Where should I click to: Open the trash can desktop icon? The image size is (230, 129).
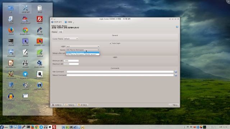[40, 9]
